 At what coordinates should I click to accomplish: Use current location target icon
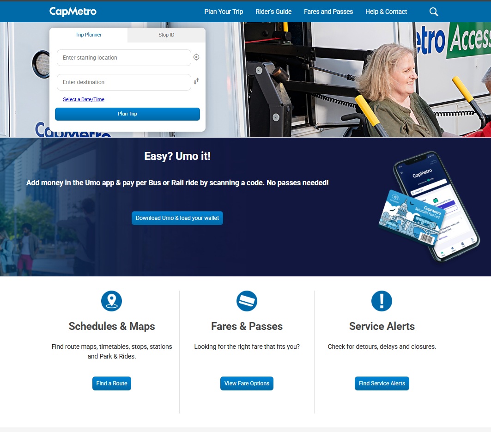tap(196, 57)
